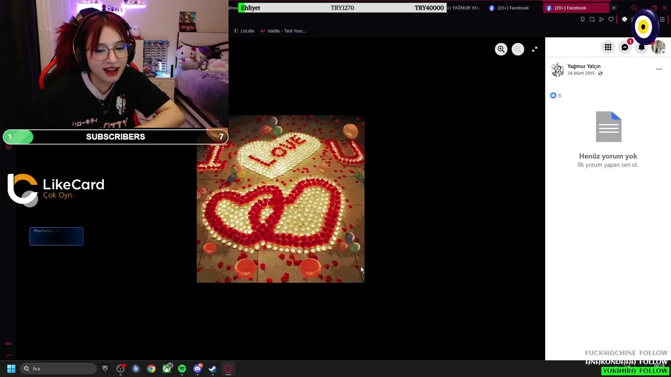Viewport: 671px width, 377px height.
Task: Open Opera GX from taskbar
Action: [228, 369]
